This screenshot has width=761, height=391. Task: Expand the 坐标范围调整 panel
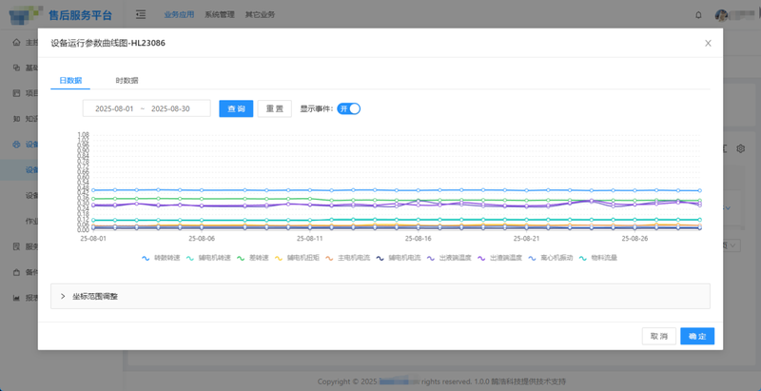(x=64, y=297)
